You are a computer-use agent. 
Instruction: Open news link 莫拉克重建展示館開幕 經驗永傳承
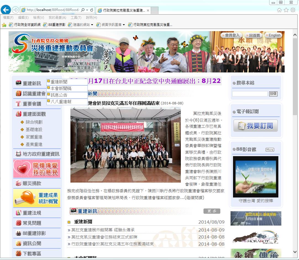click(x=103, y=230)
